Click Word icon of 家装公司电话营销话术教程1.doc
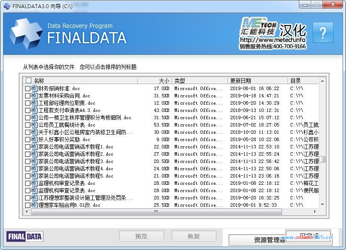This screenshot has height=250, width=346. tap(34, 146)
